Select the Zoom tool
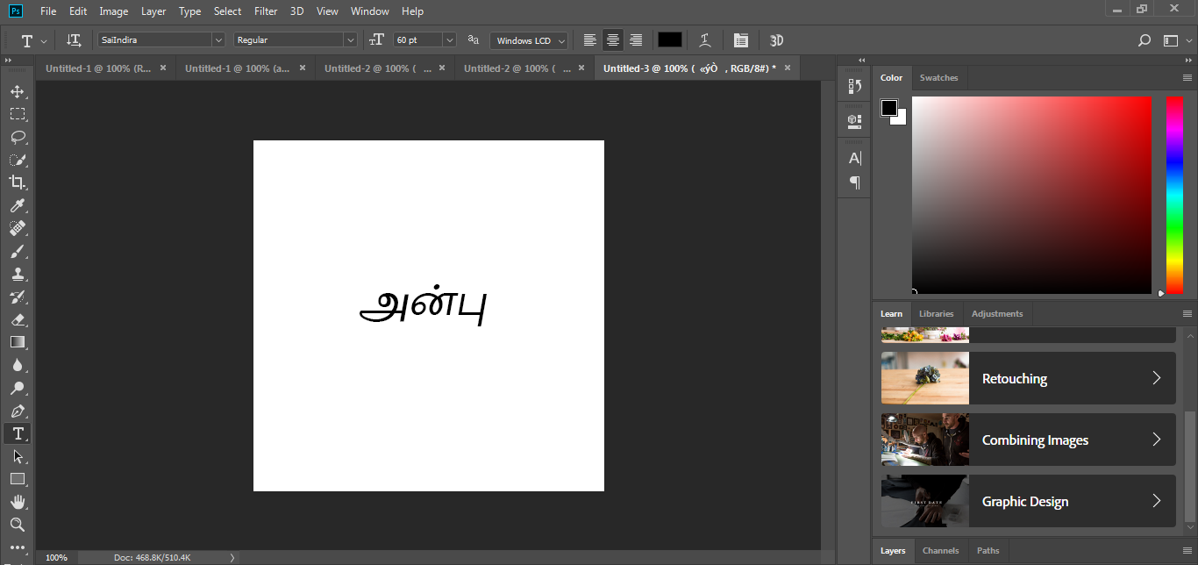1198x565 pixels. point(18,525)
